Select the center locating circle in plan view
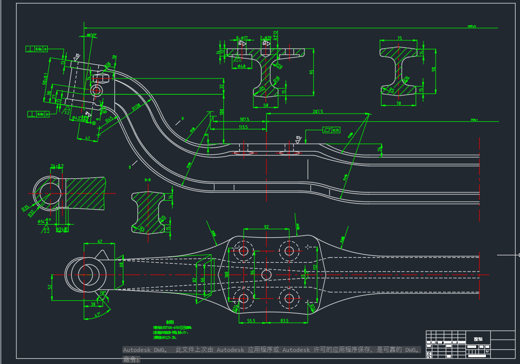This screenshot has height=364, width=520. pos(266,274)
